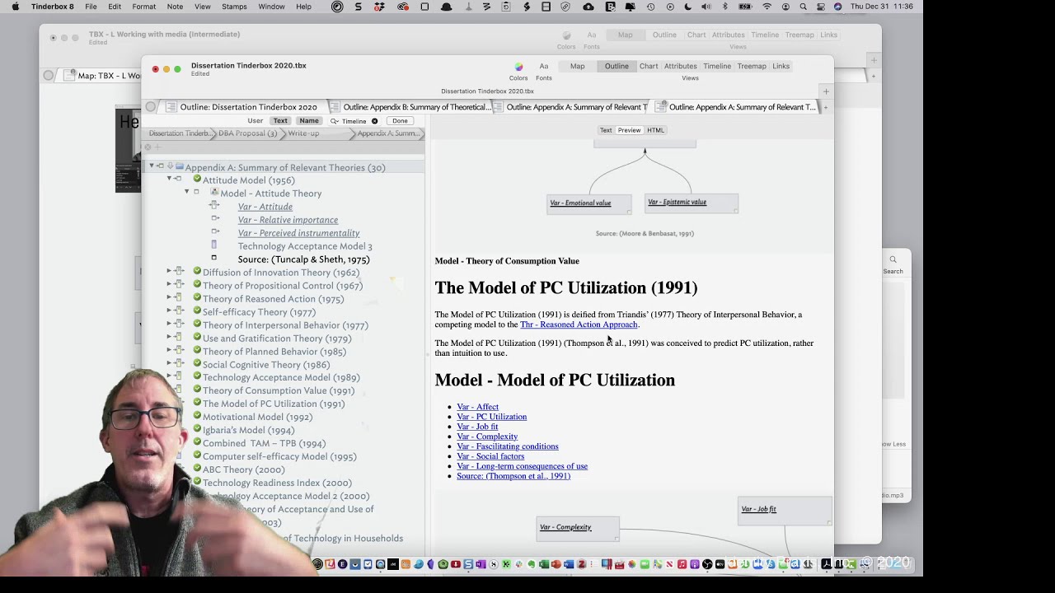Click the icon before Model - Attitude Theory

coord(214,193)
